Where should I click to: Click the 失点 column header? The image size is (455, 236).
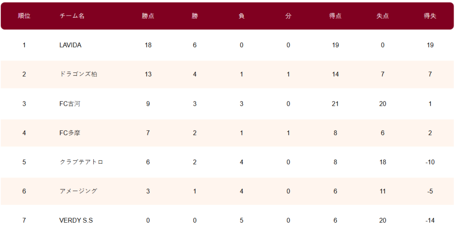coord(383,16)
